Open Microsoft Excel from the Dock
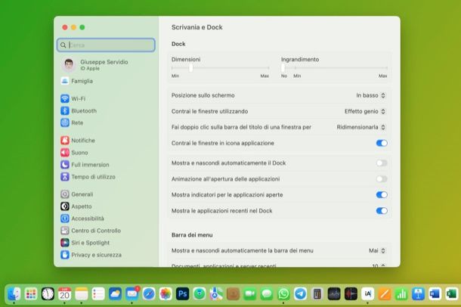 click(452, 293)
